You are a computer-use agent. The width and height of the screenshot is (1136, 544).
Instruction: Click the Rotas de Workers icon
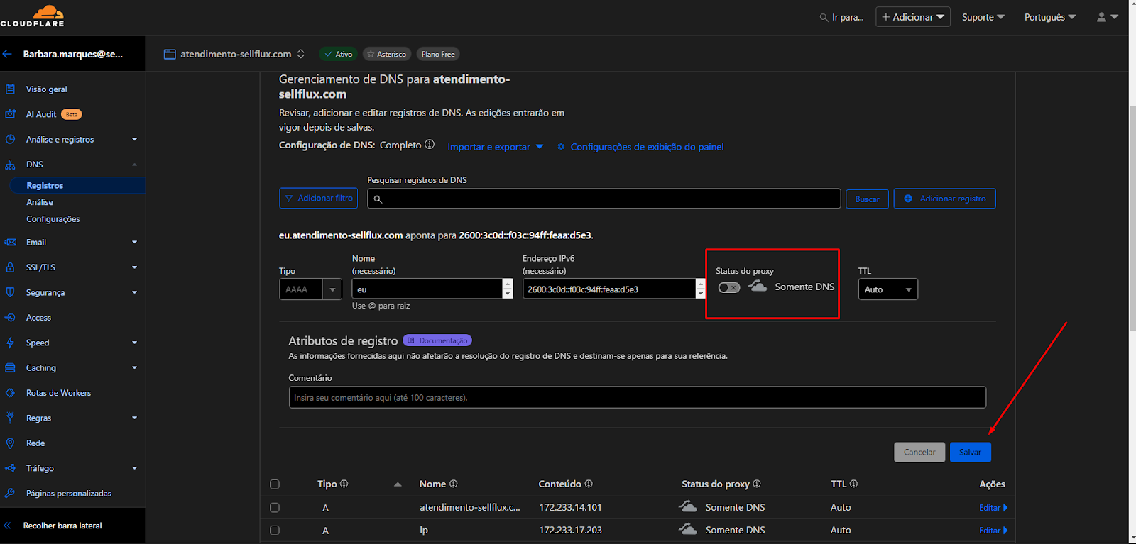pos(10,393)
